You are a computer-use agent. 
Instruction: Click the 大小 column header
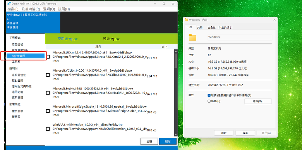[164, 47]
